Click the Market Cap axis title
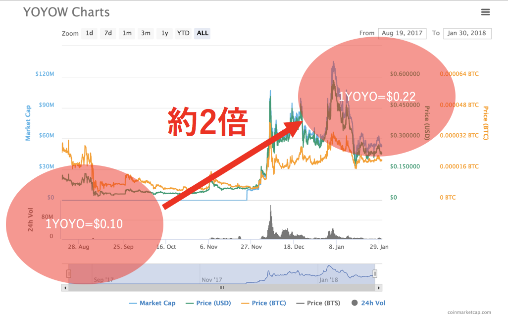The image size is (508, 321). point(28,123)
